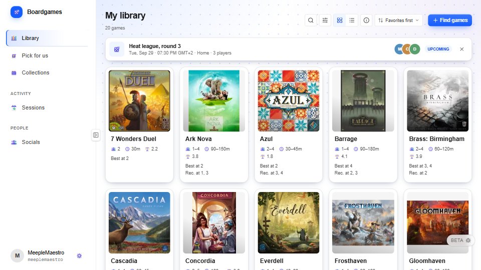Go to Collections in sidebar
The image size is (481, 270).
[47, 72]
